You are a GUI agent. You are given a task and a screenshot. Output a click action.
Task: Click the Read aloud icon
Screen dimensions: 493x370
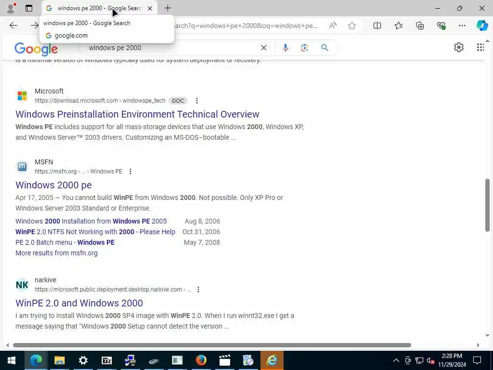tap(333, 26)
